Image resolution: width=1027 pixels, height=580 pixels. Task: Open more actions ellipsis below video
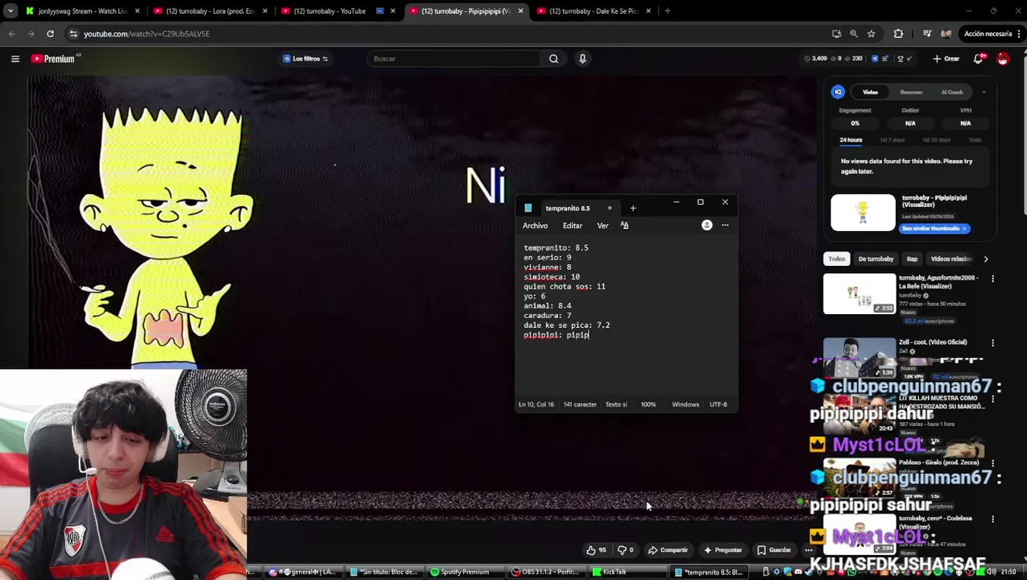point(808,550)
